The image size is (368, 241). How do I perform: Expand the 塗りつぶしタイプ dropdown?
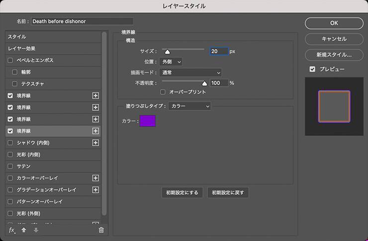click(189, 106)
